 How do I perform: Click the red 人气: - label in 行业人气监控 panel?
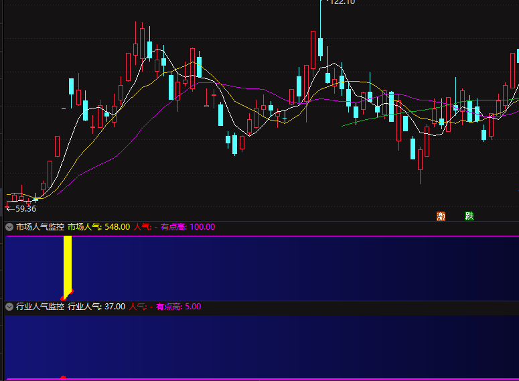tap(141, 307)
